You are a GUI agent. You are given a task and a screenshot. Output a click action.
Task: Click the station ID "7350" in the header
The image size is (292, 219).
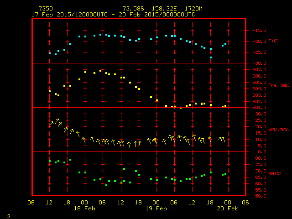[46, 9]
